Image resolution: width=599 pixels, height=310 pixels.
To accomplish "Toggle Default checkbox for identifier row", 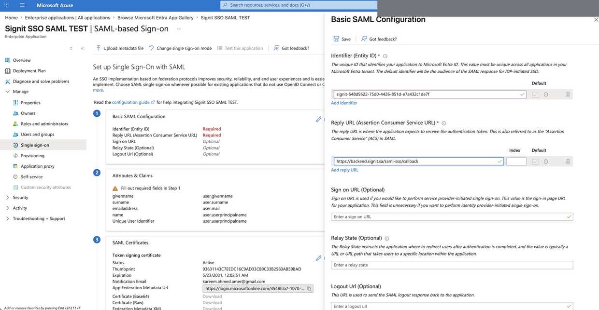I will tap(535, 94).
